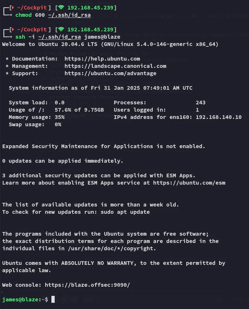Click the 192.168.45.239 address above the ssh command
This screenshot has height=309, width=249.
click(x=90, y=30)
